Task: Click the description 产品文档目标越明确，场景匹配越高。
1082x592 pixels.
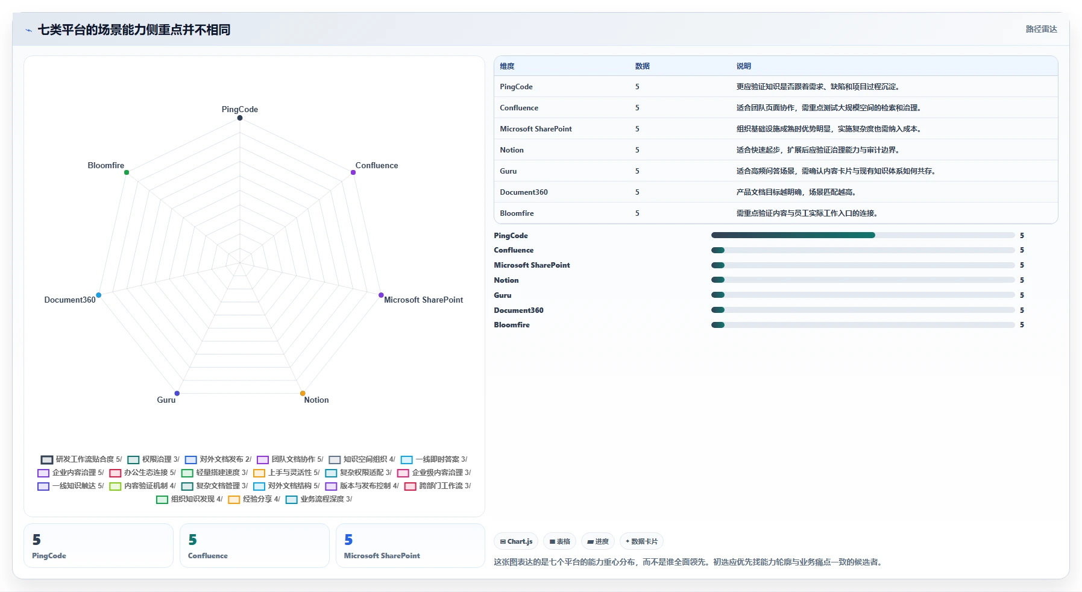Action: point(796,192)
